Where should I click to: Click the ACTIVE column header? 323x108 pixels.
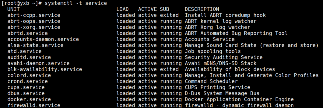click(147, 9)
